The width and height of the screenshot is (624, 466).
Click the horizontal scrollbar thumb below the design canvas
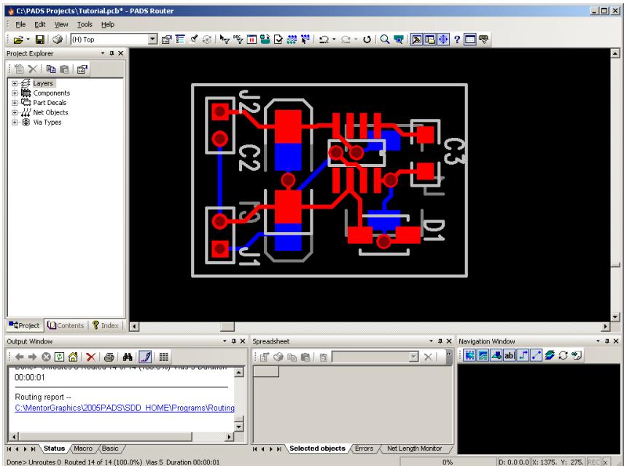(227, 326)
